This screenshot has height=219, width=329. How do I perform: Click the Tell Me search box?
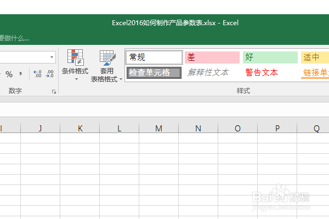click(x=15, y=38)
